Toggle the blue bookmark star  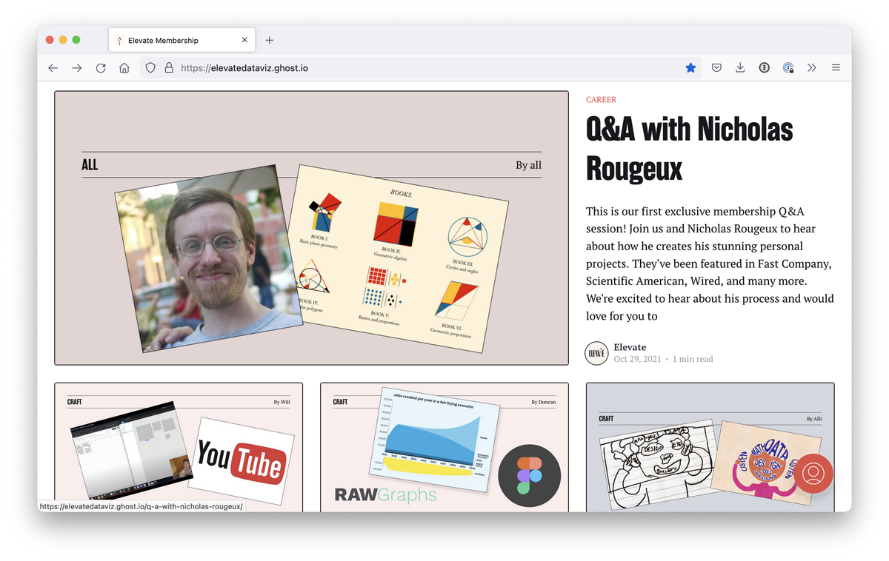(690, 68)
